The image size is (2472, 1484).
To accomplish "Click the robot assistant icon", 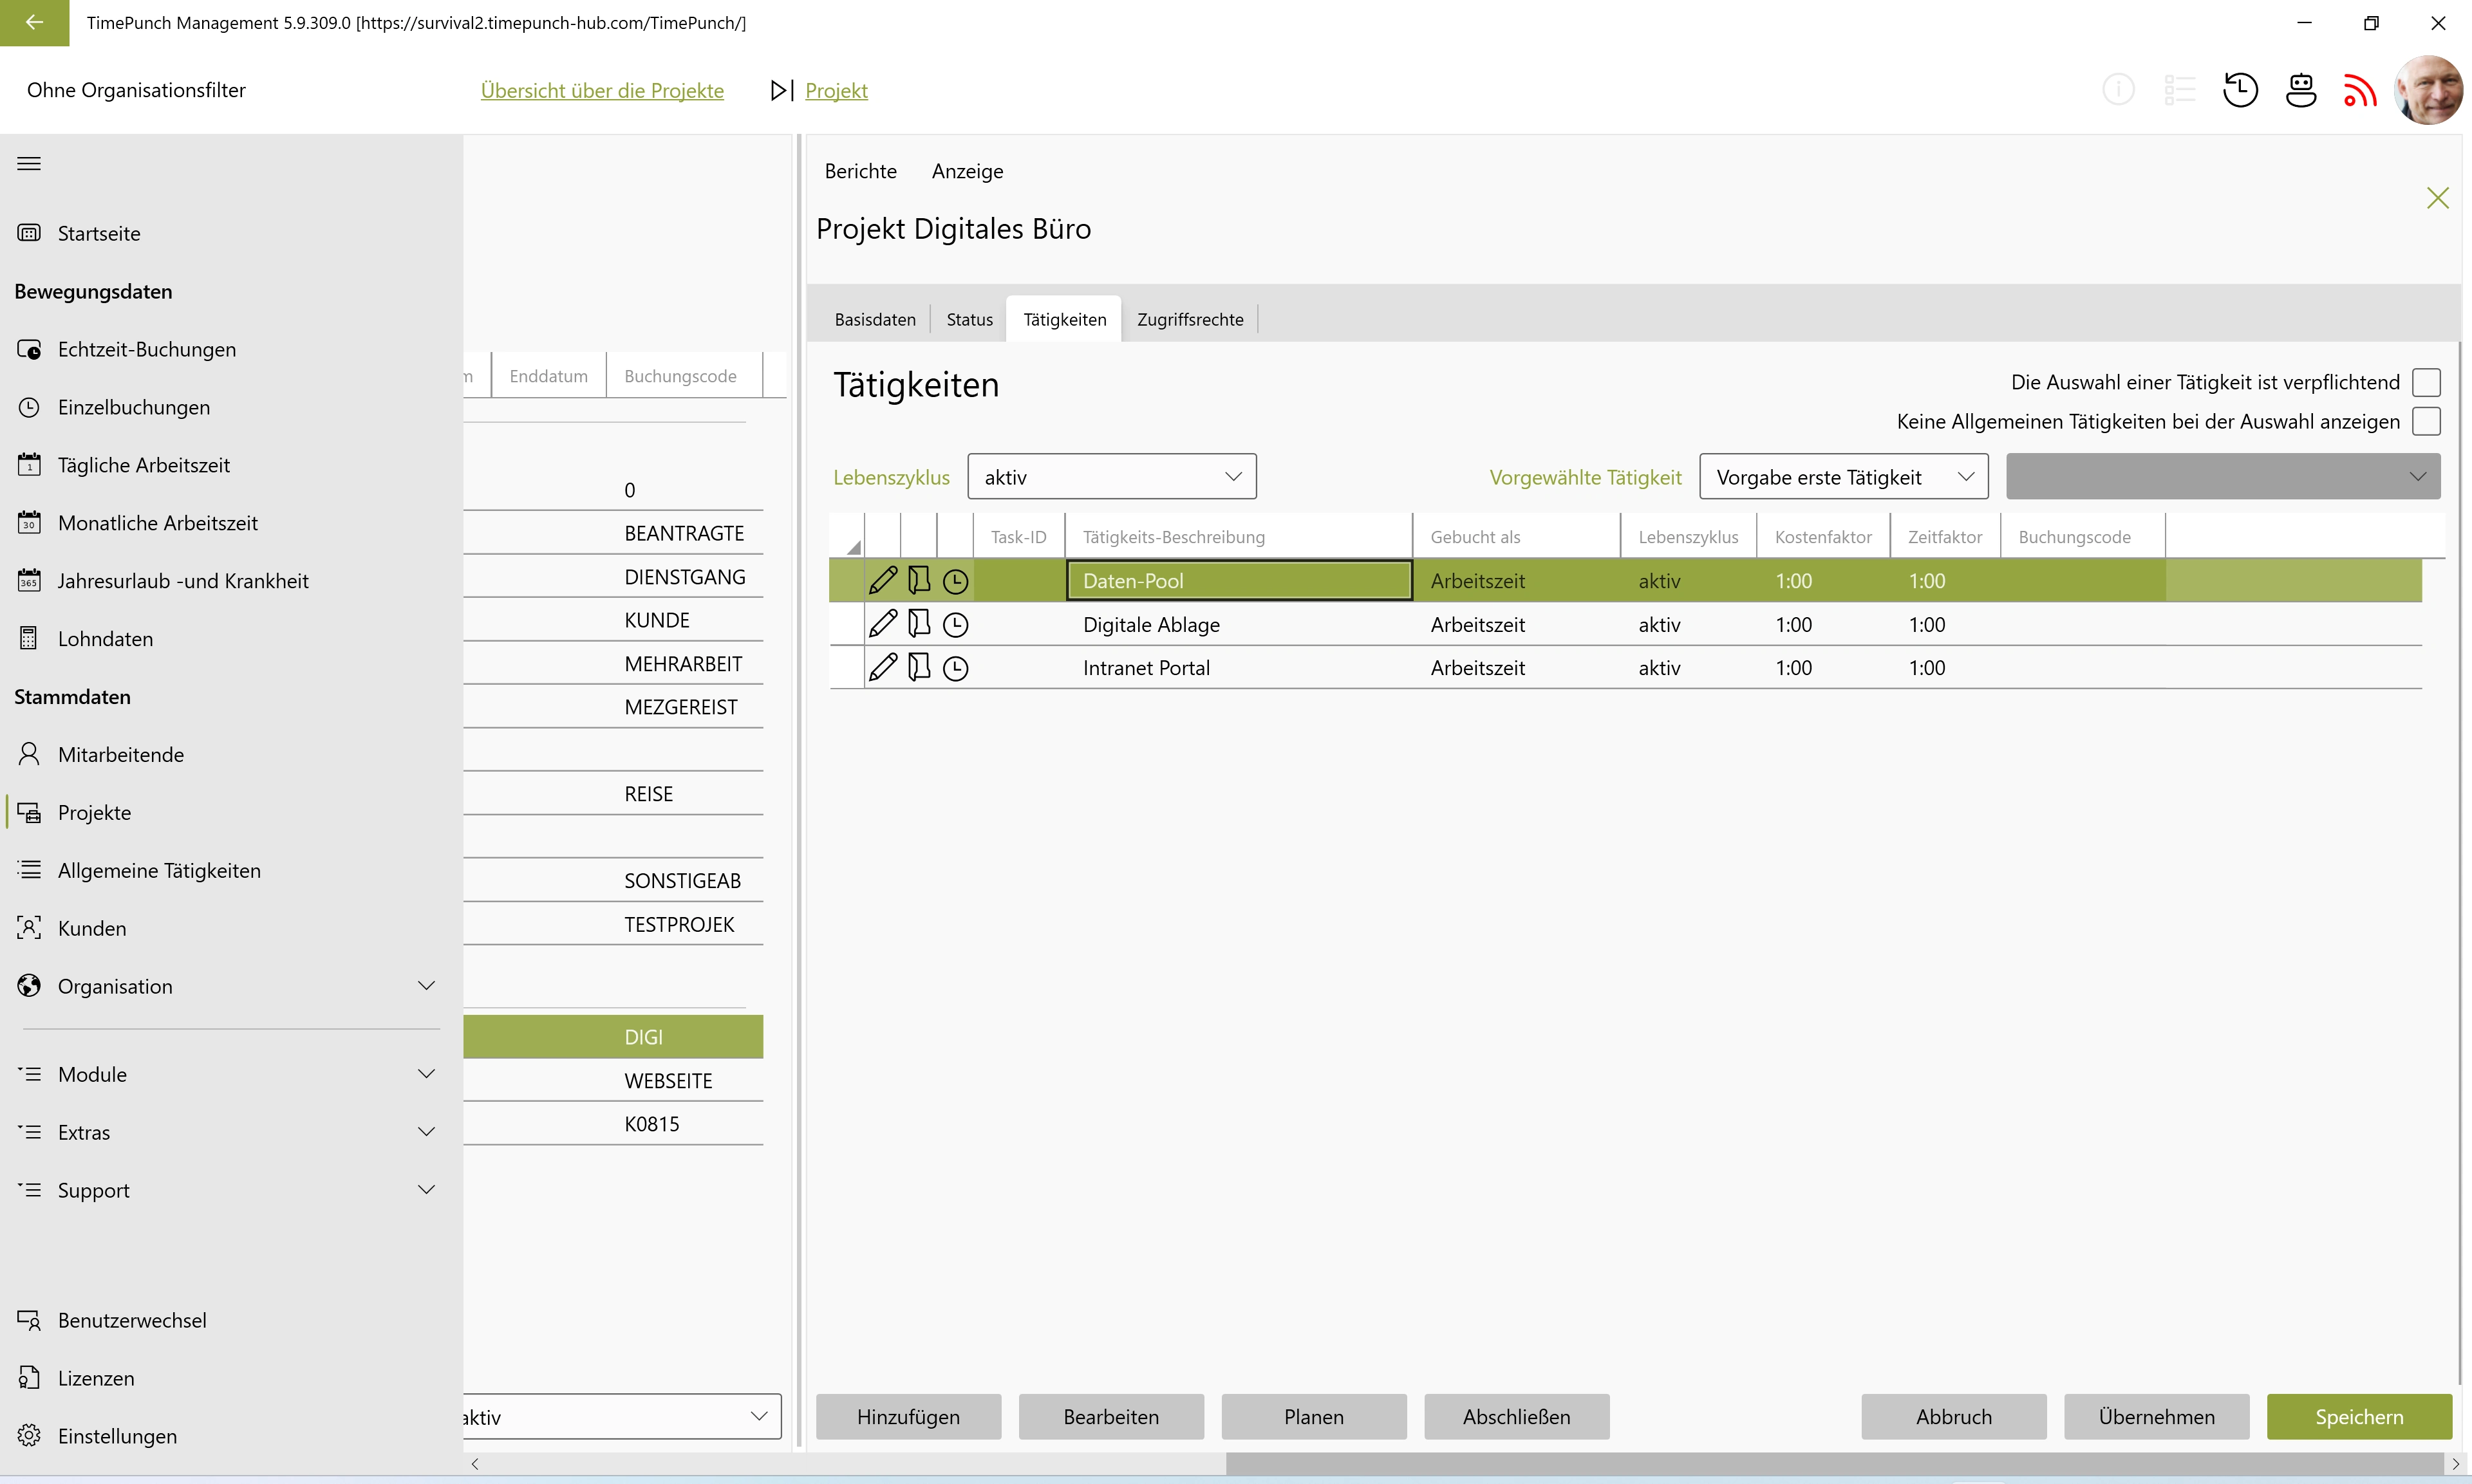I will point(2301,90).
